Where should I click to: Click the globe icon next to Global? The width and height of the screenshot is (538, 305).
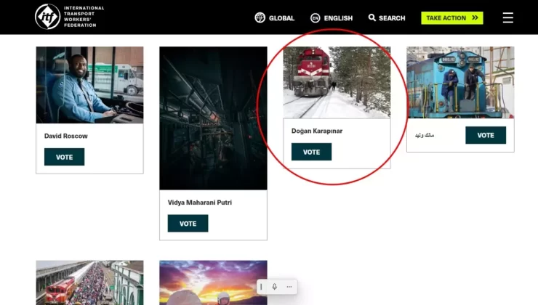coord(260,17)
